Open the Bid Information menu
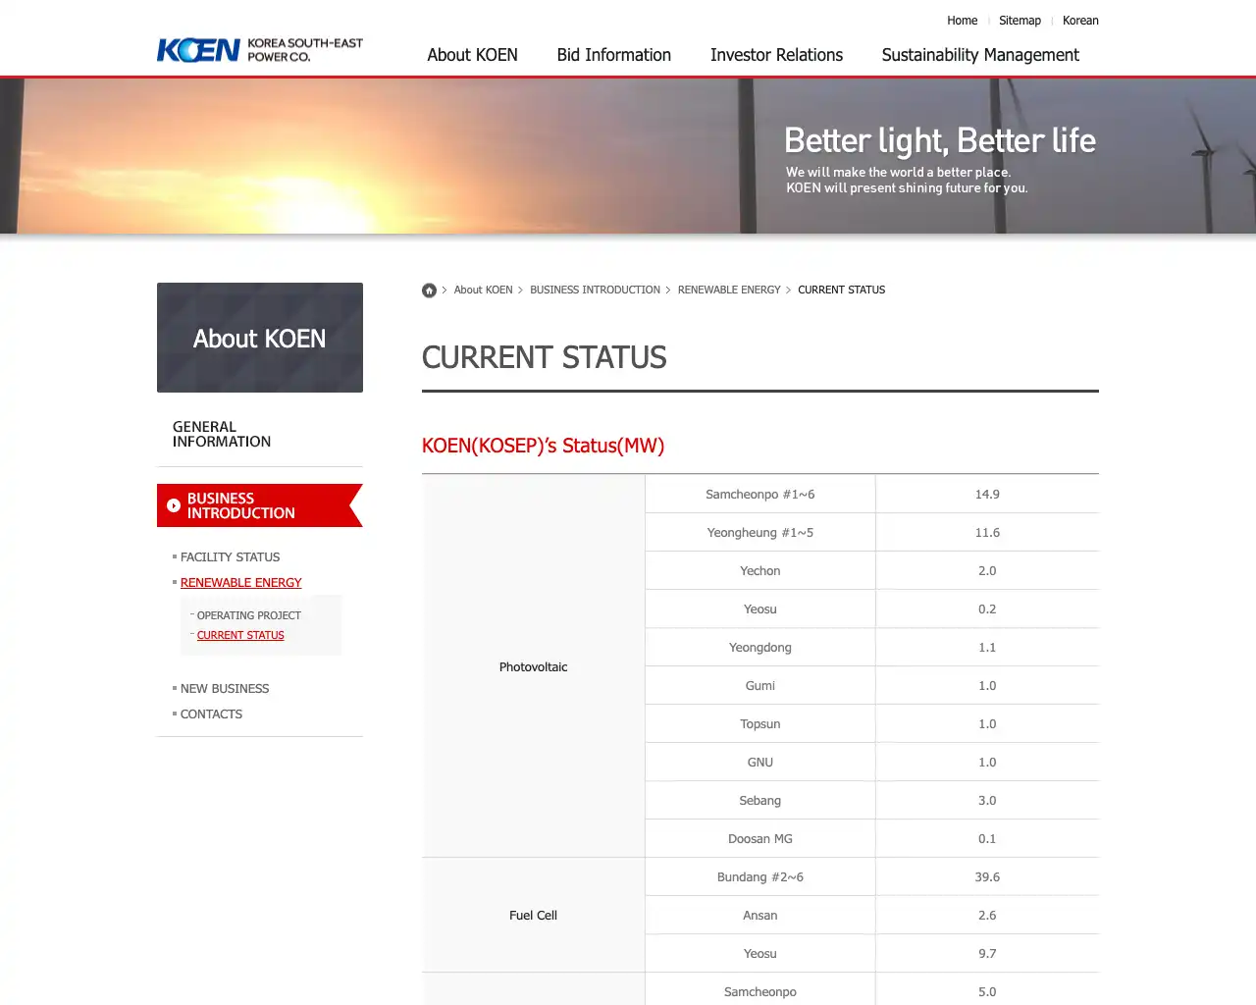 coord(613,55)
